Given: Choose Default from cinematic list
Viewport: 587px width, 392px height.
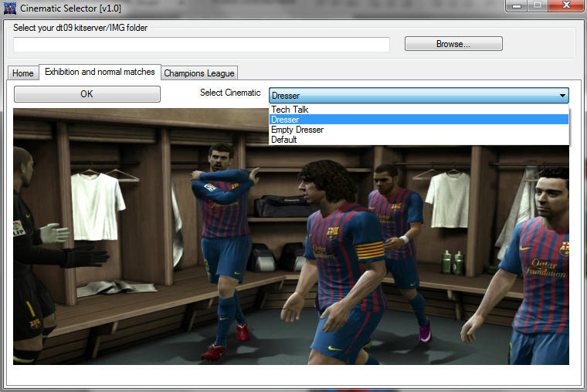Looking at the screenshot, I should coord(284,140).
